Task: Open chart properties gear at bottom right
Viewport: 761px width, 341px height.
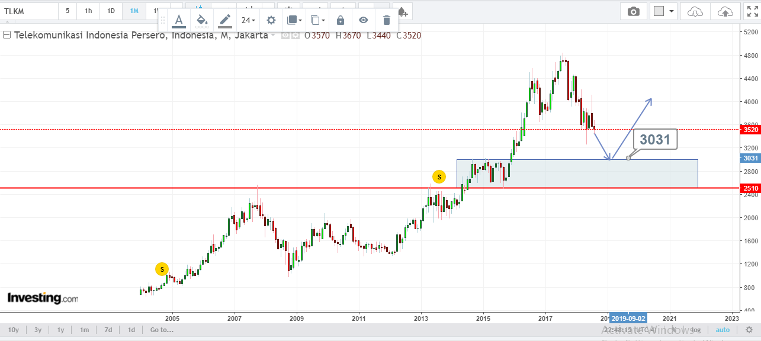Action: click(x=749, y=330)
